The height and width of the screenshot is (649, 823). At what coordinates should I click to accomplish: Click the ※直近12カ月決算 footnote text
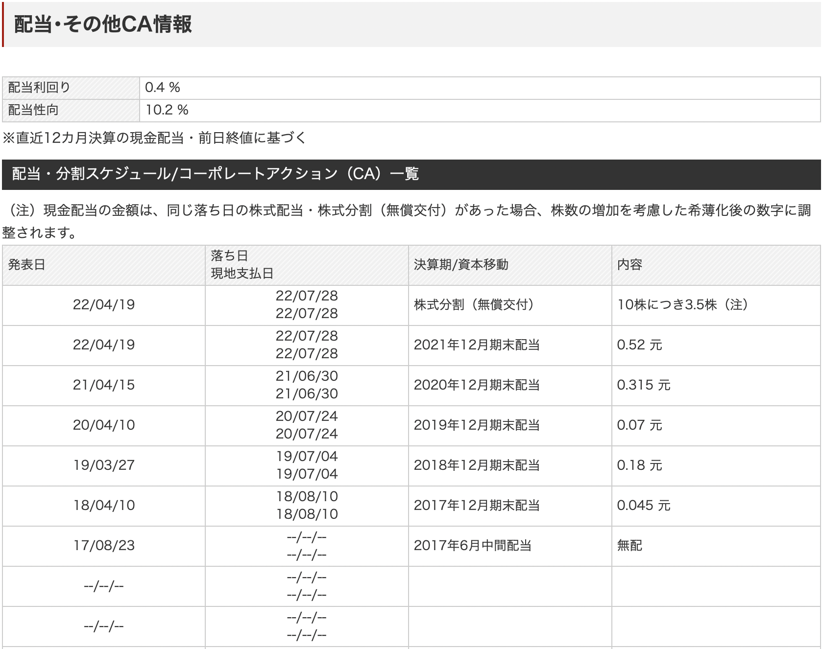point(154,138)
